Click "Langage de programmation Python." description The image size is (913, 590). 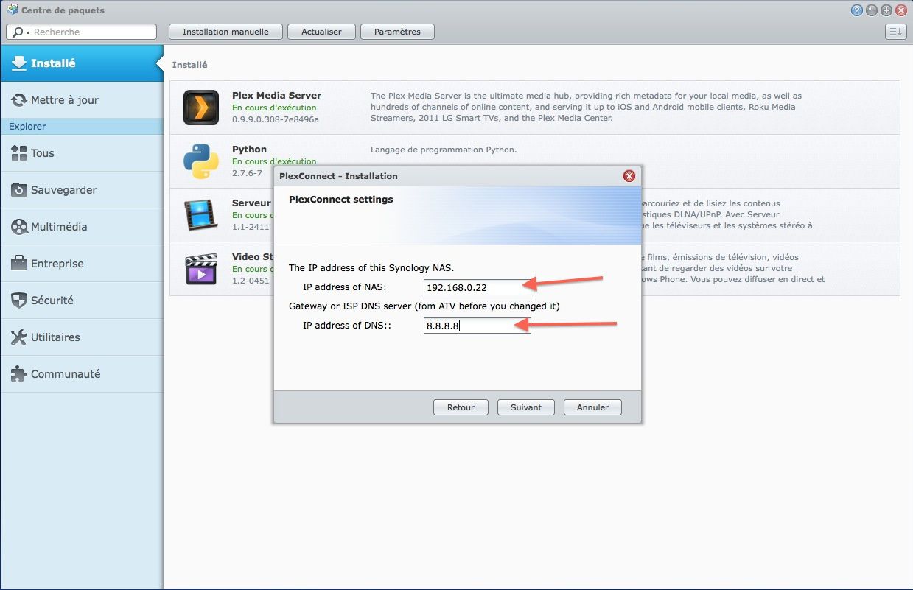click(444, 150)
